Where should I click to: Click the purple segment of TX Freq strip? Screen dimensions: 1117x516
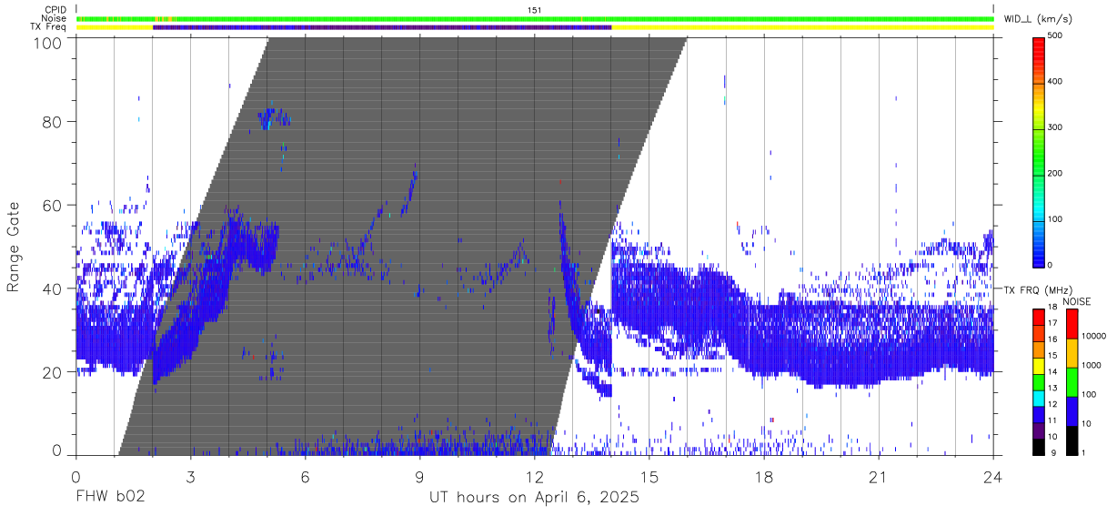click(x=382, y=27)
